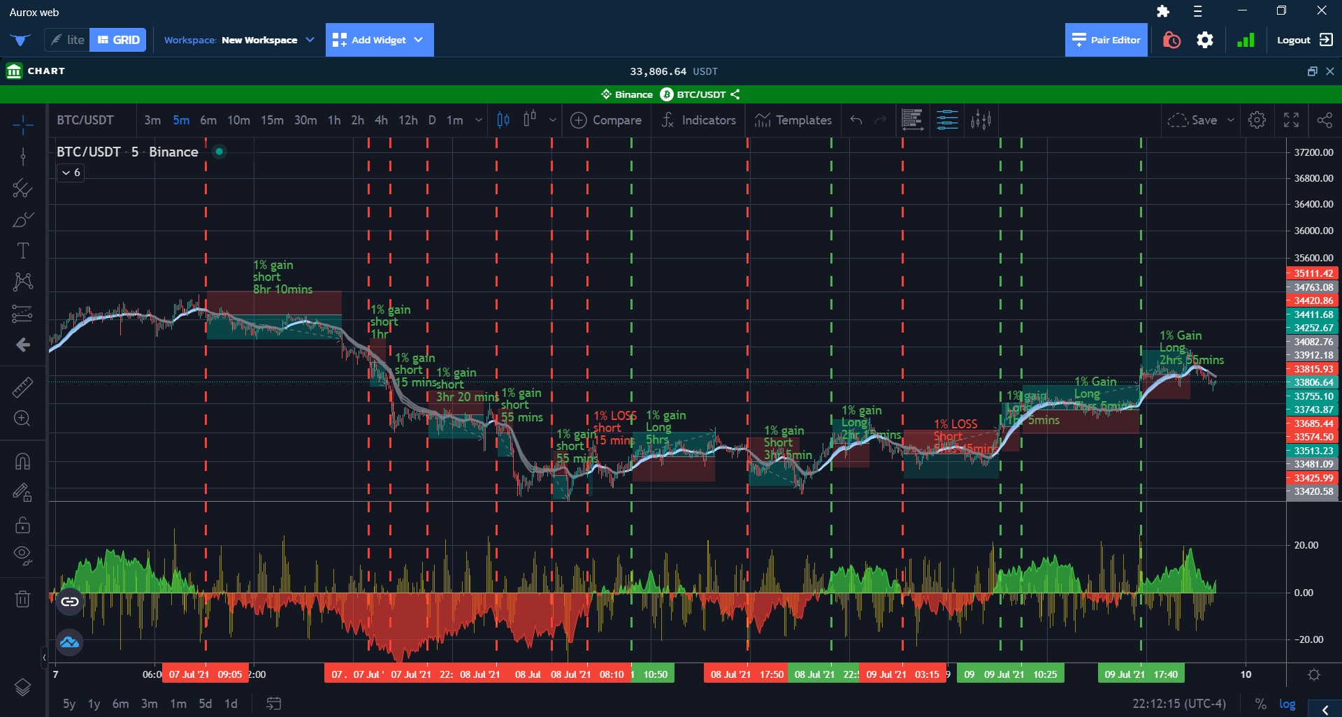Open the alarm clock alerts icon

[x=1171, y=41]
